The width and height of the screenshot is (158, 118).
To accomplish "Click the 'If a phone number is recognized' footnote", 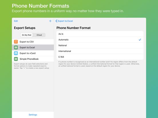I will [x=99, y=64].
